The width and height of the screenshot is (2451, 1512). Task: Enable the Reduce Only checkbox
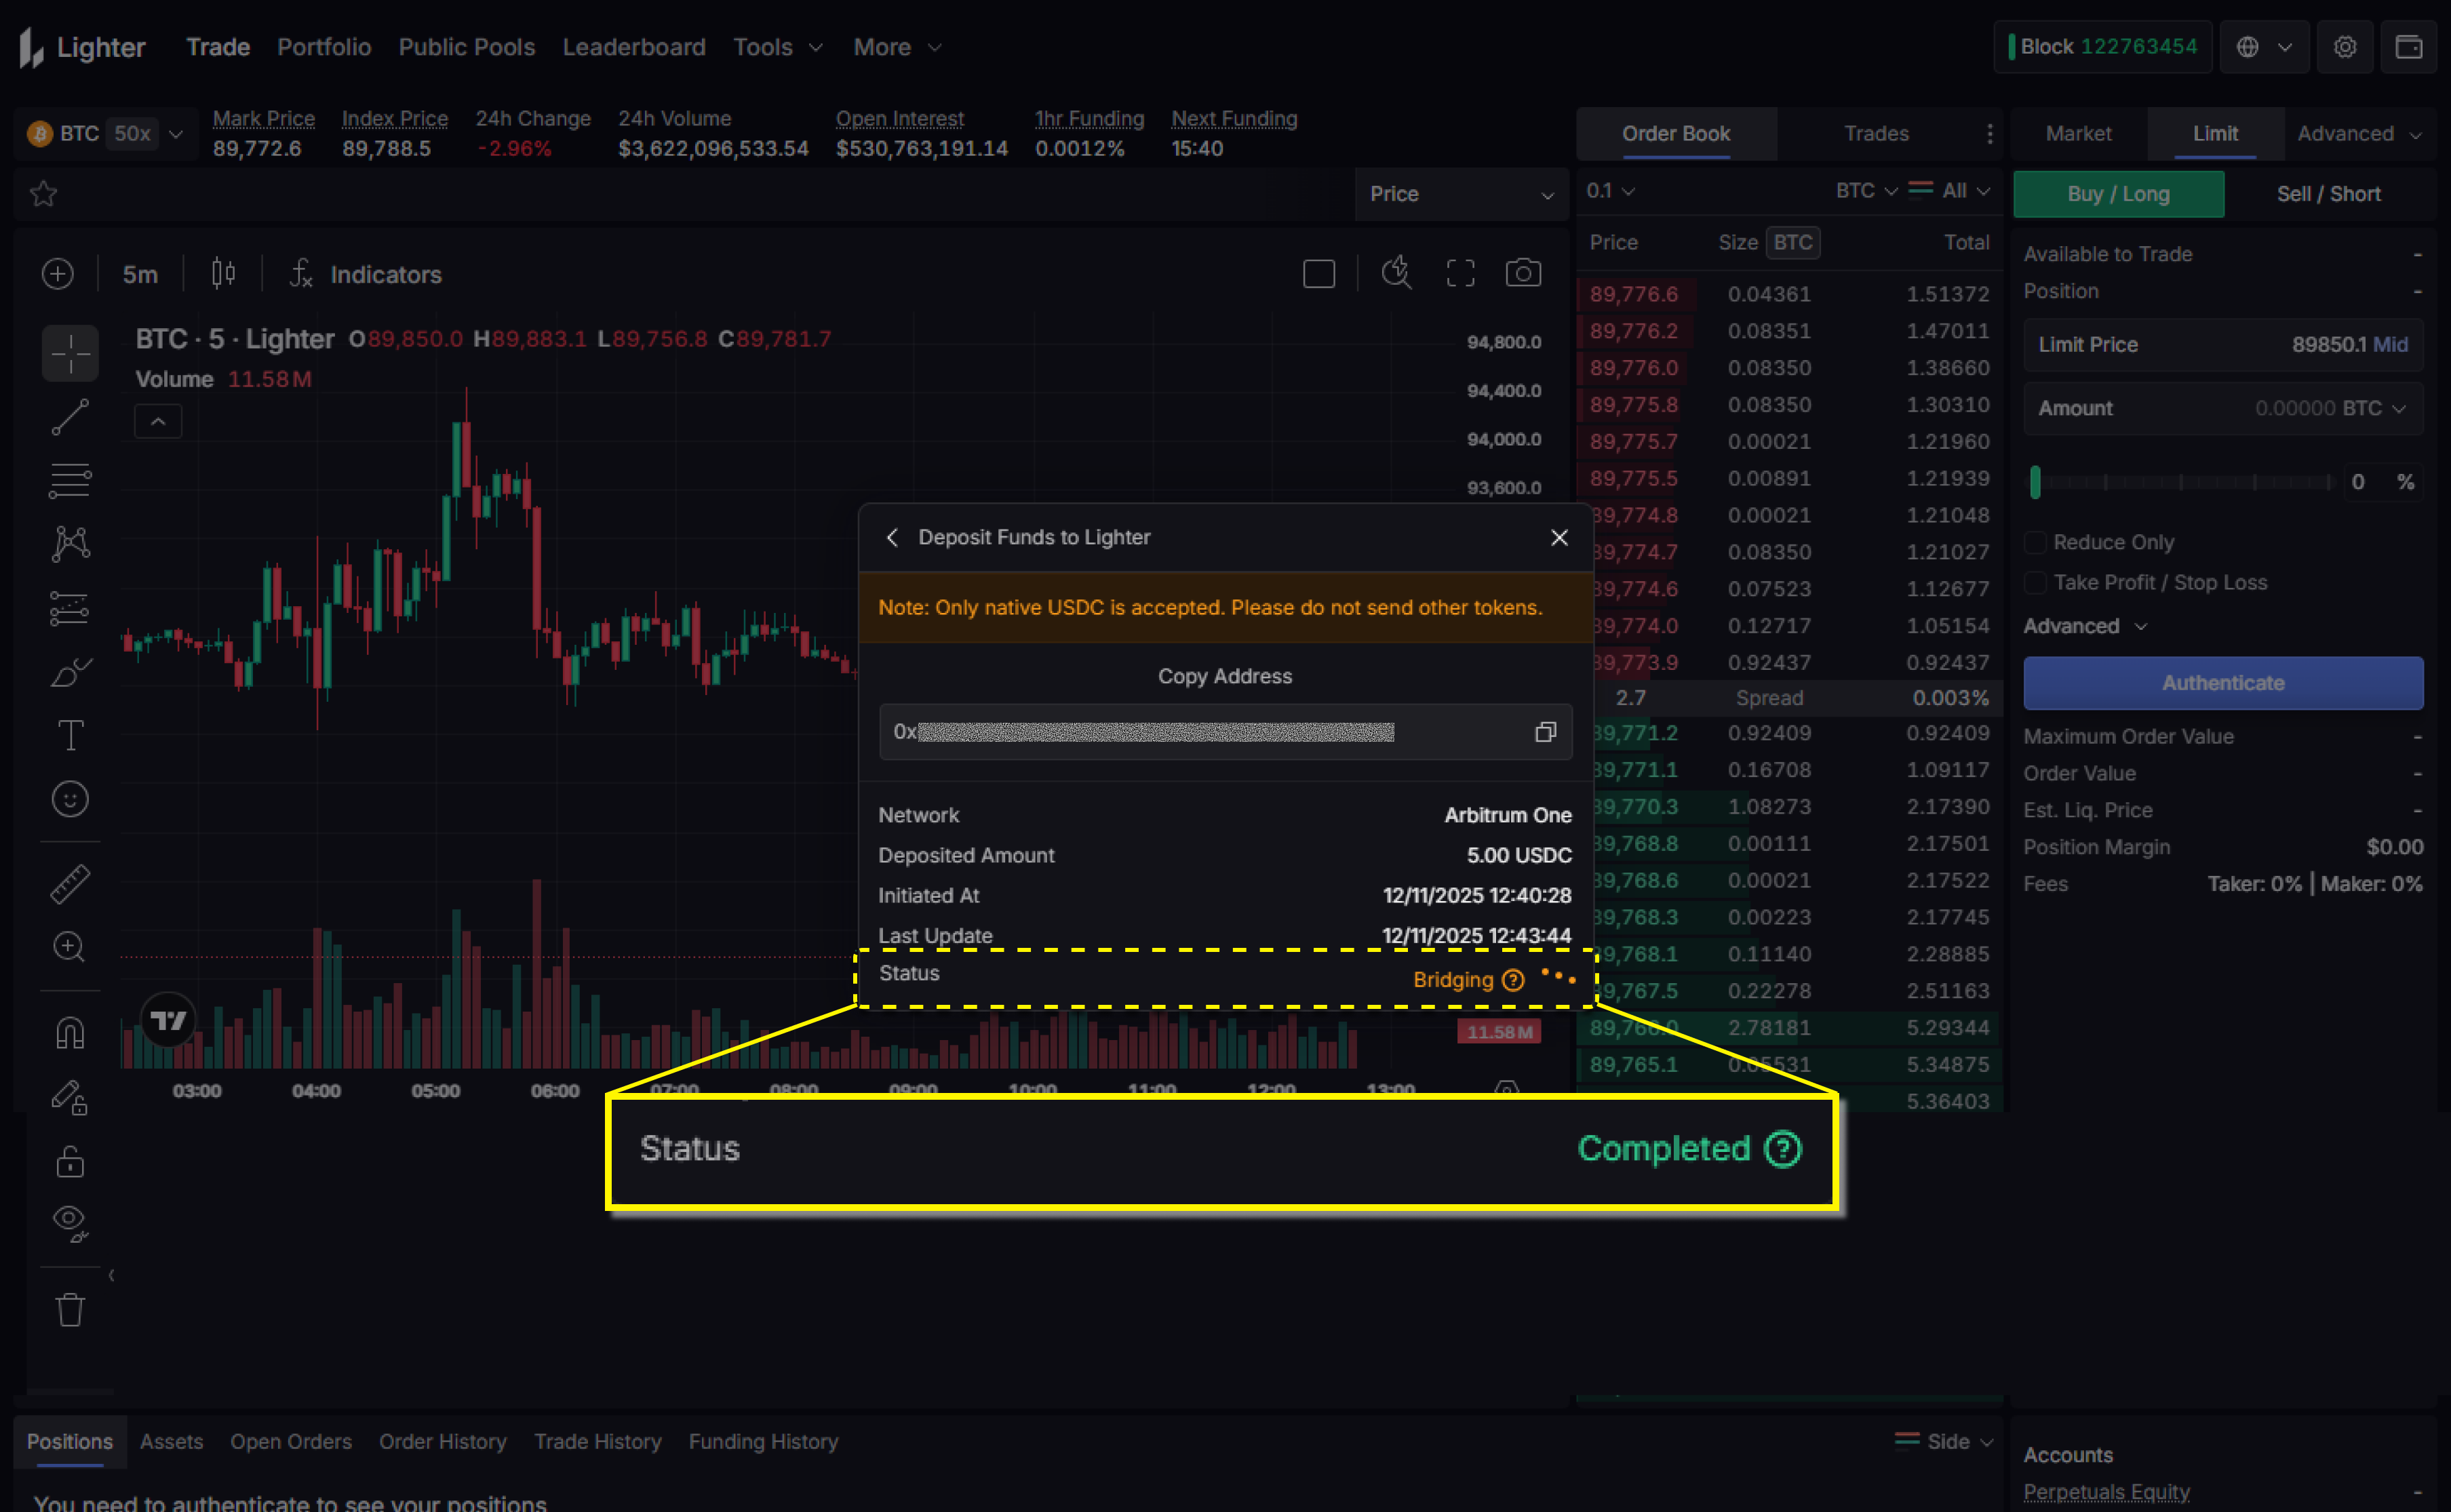point(2034,542)
